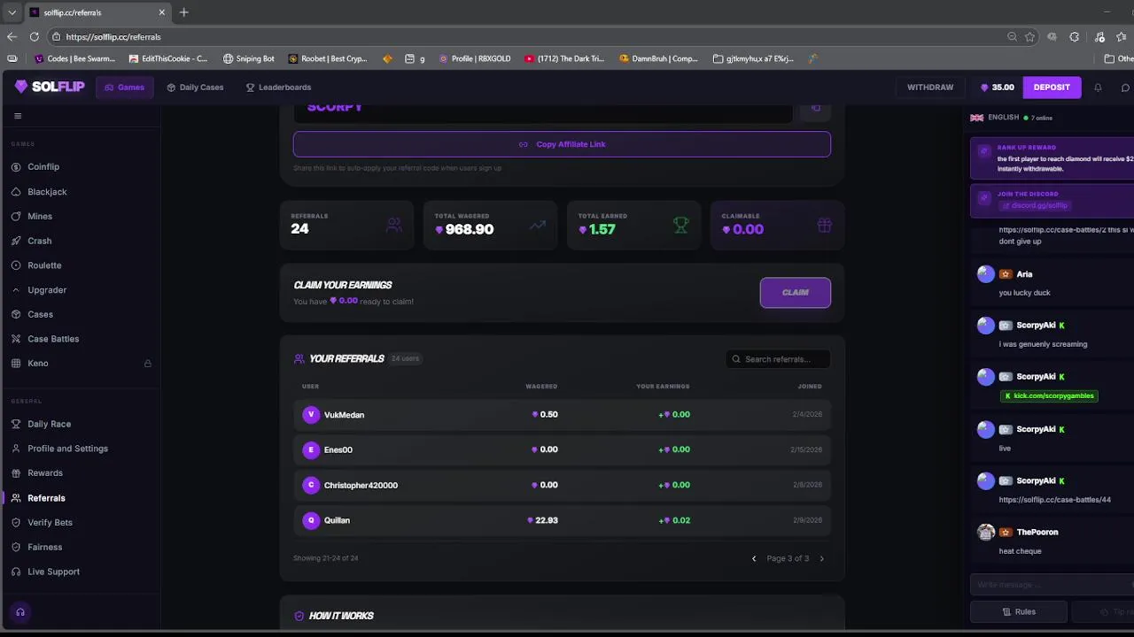
Task: Bookmark this page star icon
Action: (x=1029, y=37)
